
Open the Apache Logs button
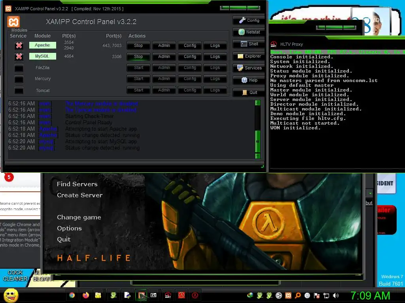[x=215, y=45]
